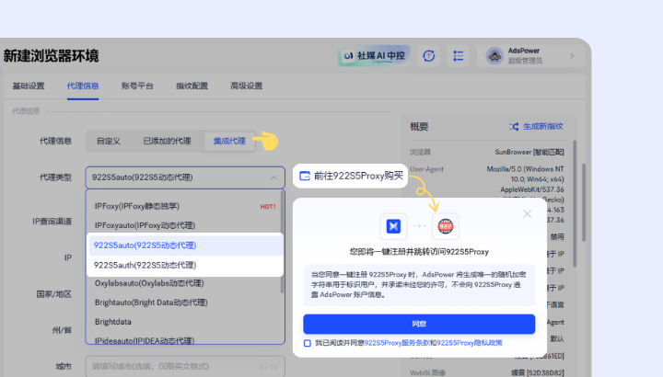Screen dimensions: 663x377
Task: Click the HOT! badge next to IPFoxy
Action: 268,207
